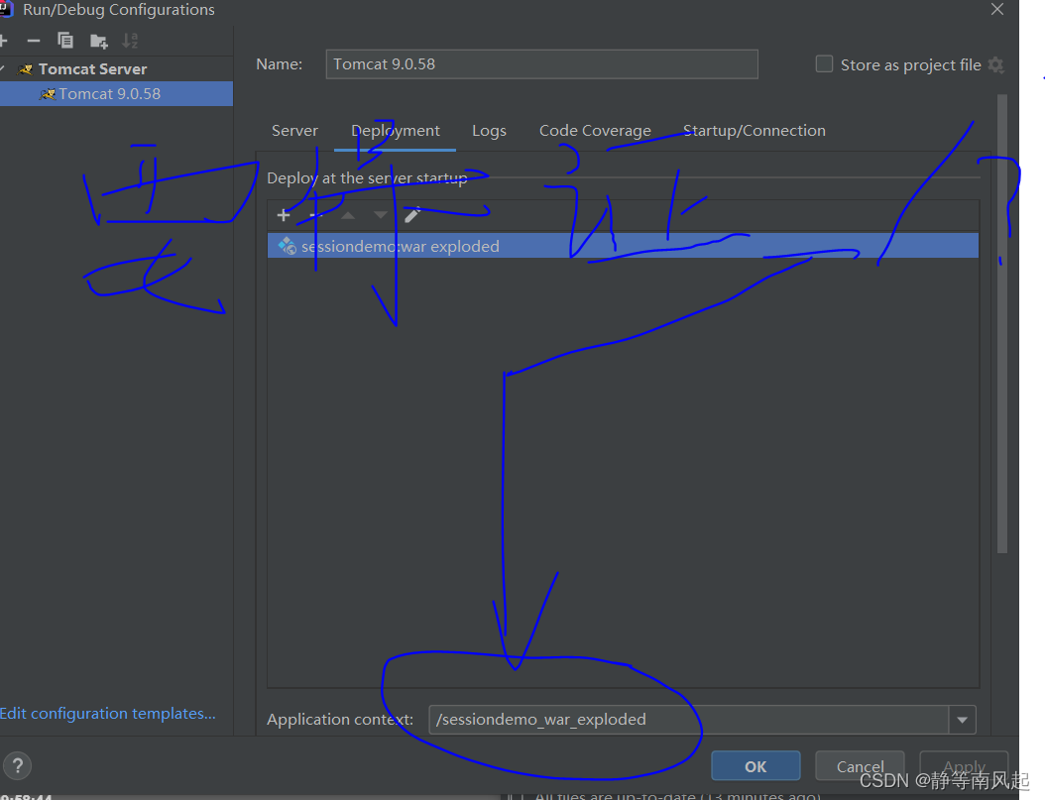Select the Tomcat 9.0.58 tree item

coord(116,94)
